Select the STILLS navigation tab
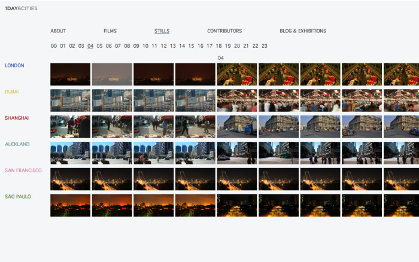Screen dimensions: 419x262 coord(162,31)
